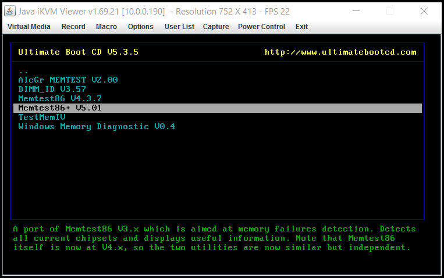Click the green Memtest86+ description text
444x278 pixels.
click(x=214, y=238)
